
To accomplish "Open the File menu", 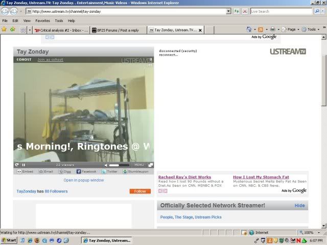I will 5,20.
